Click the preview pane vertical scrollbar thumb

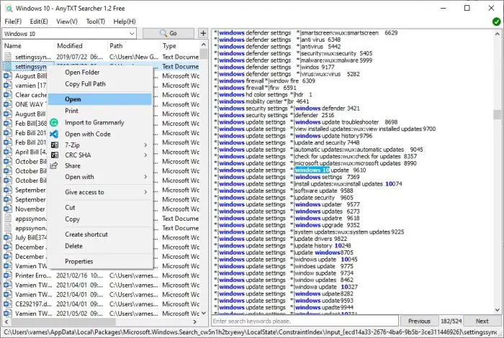pos(498,114)
